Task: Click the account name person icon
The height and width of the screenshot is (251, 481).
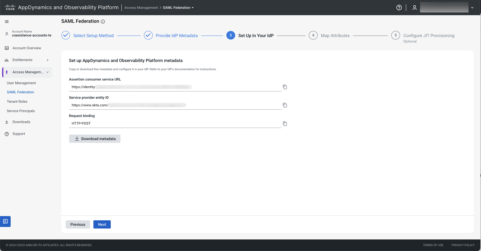Action: click(x=7, y=34)
